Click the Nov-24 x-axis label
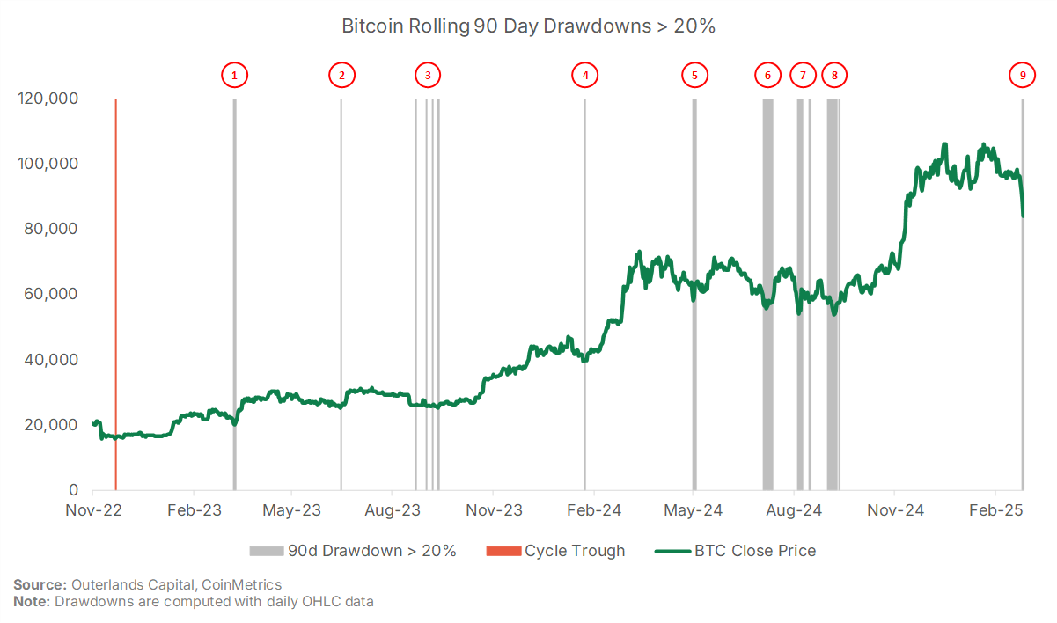Viewport: 1057px width, 623px height. point(894,510)
